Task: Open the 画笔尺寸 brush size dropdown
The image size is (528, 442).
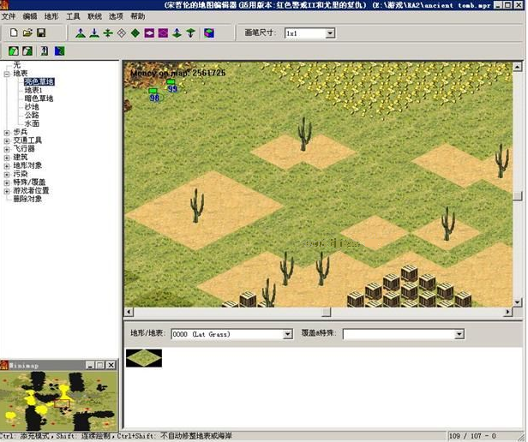Action: tap(330, 33)
